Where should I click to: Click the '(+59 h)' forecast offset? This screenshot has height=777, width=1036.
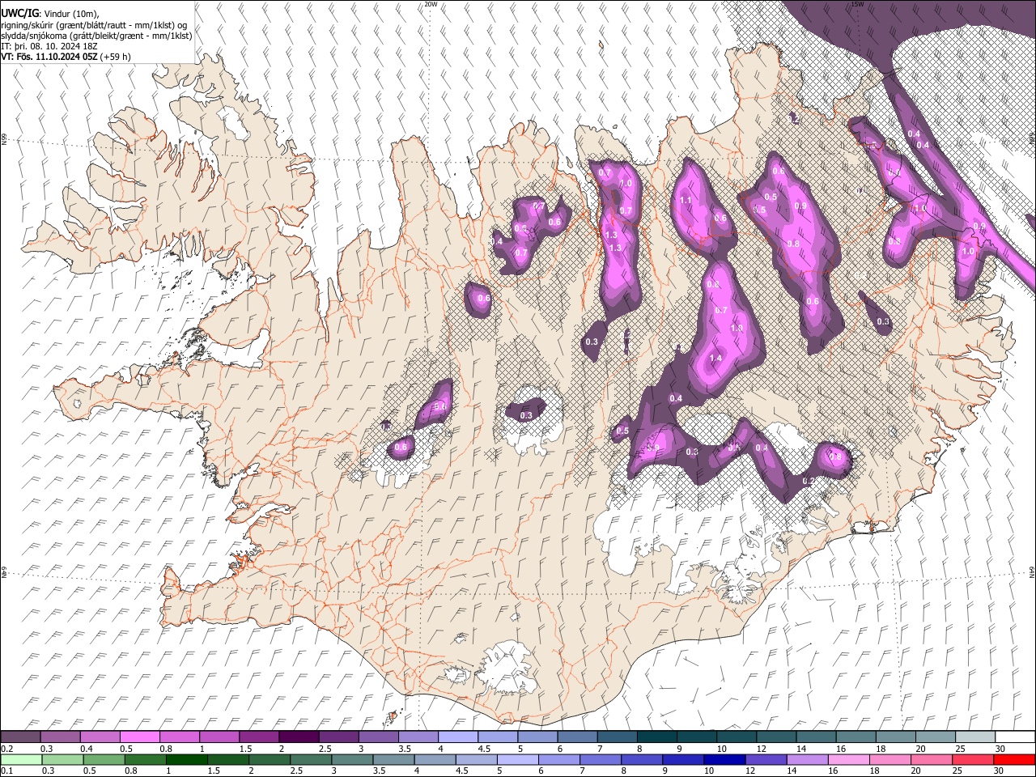pyautogui.click(x=115, y=57)
